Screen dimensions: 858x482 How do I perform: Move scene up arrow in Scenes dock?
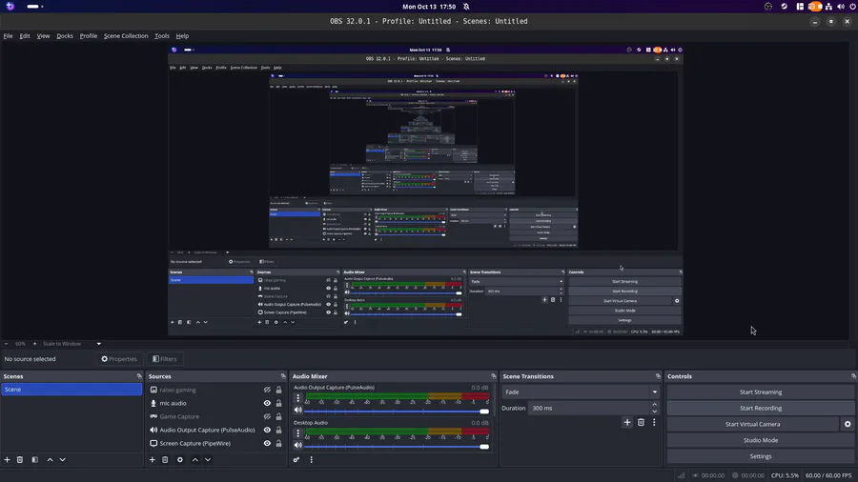point(50,459)
